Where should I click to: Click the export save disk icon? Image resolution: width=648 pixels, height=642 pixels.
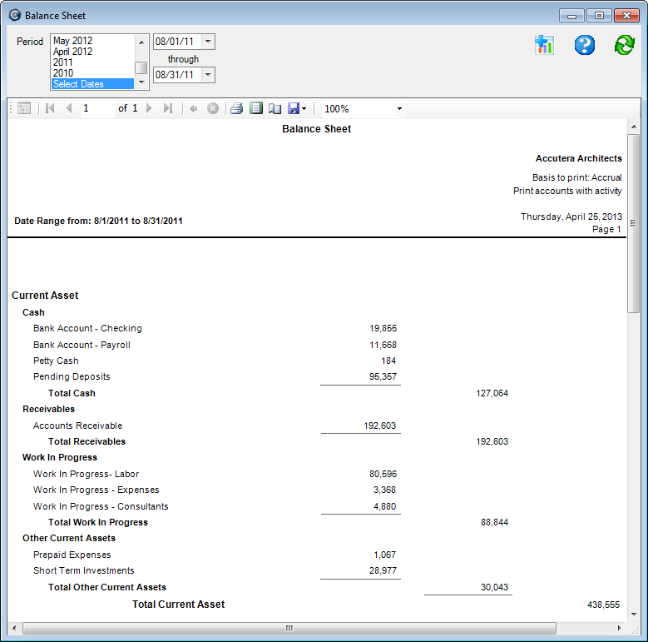pos(294,108)
